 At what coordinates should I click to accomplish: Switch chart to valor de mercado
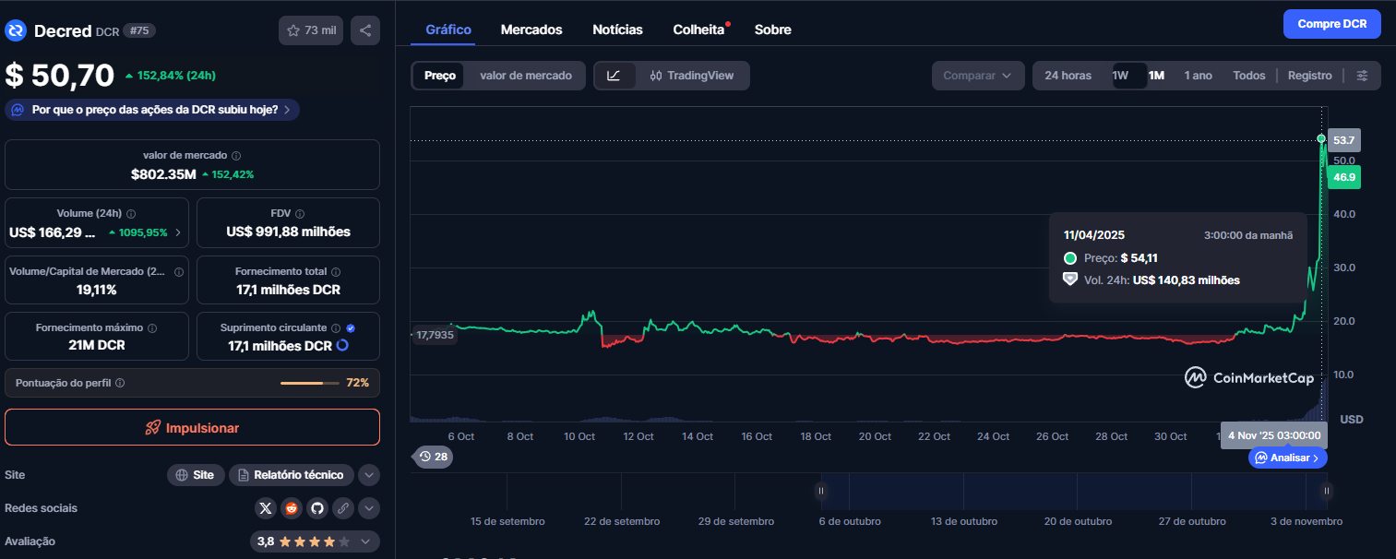tap(524, 75)
